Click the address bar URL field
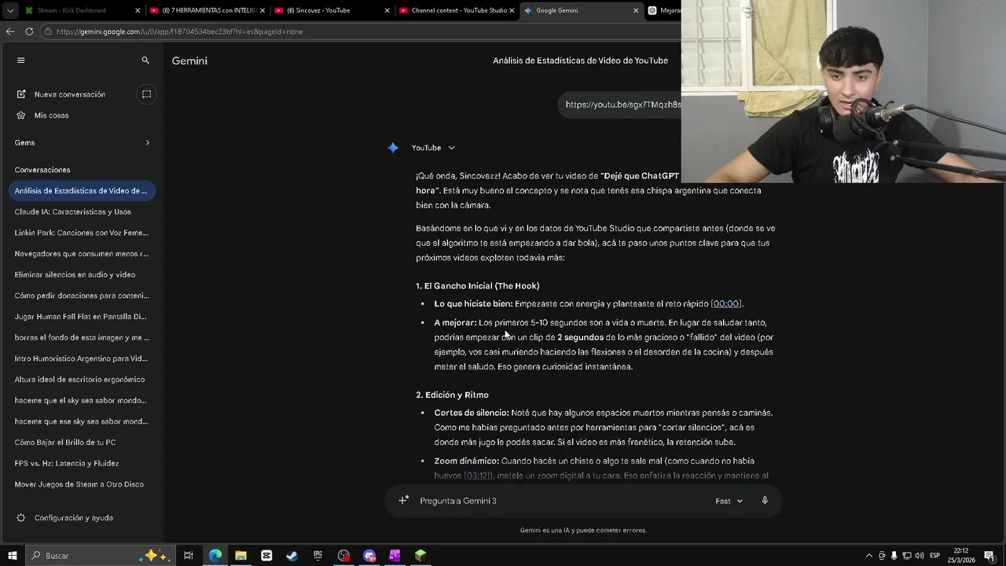Image resolution: width=1006 pixels, height=566 pixels. pyautogui.click(x=362, y=31)
